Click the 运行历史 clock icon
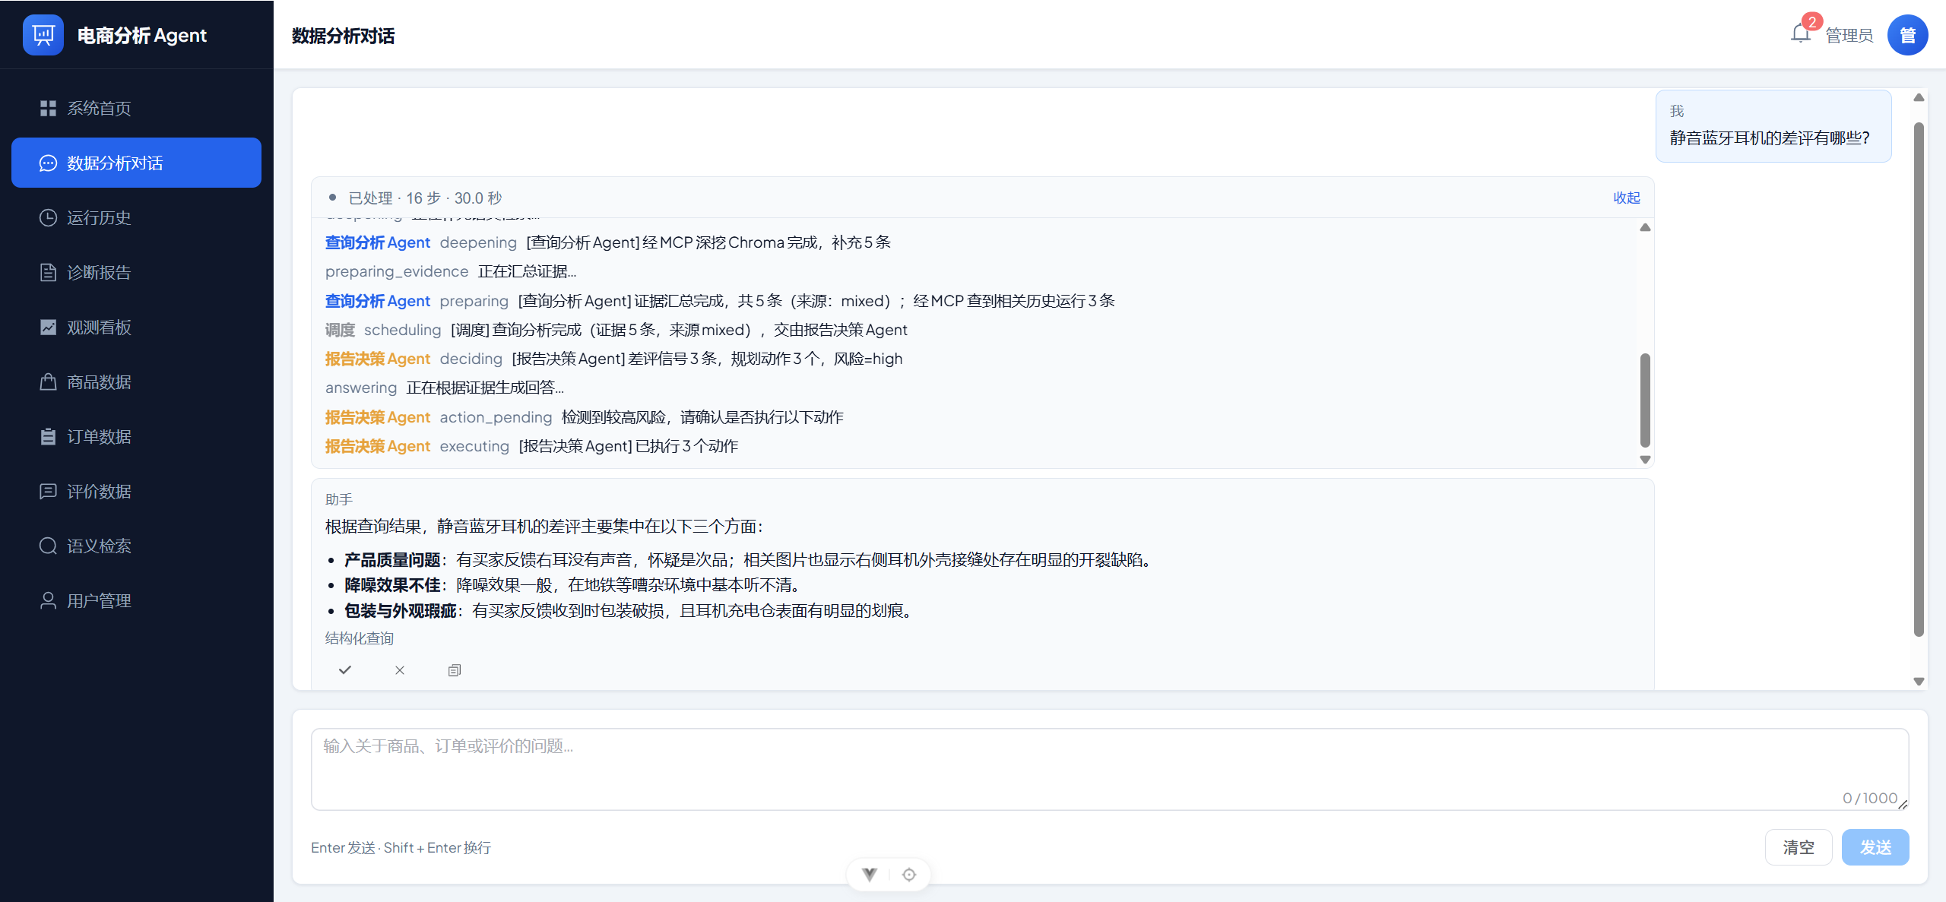 [48, 218]
